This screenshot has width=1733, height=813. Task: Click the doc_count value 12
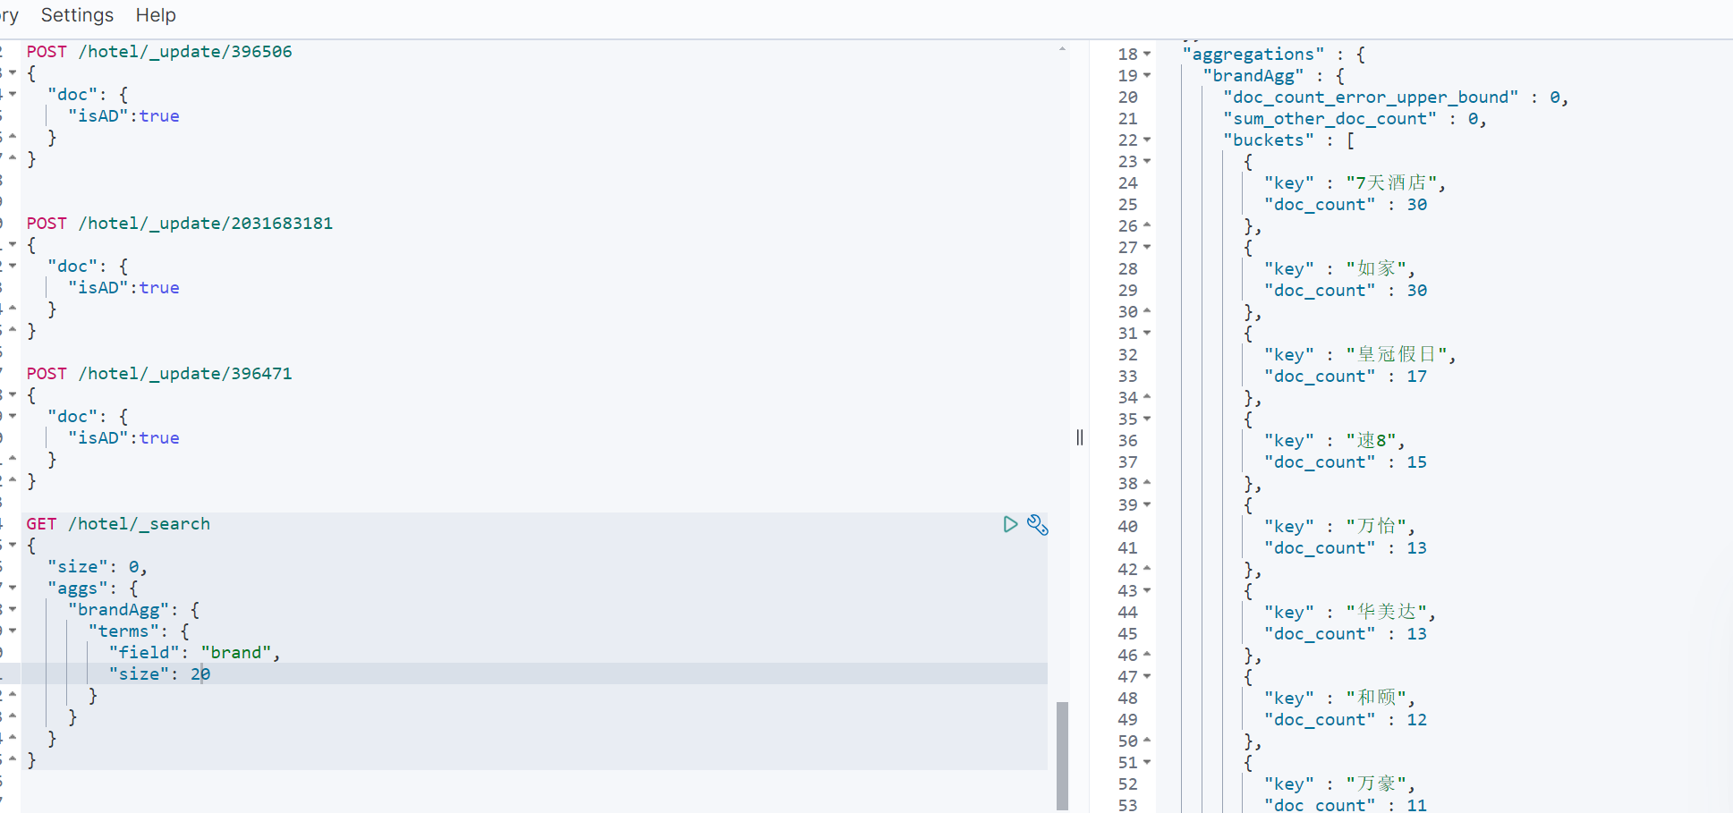pos(1417,720)
